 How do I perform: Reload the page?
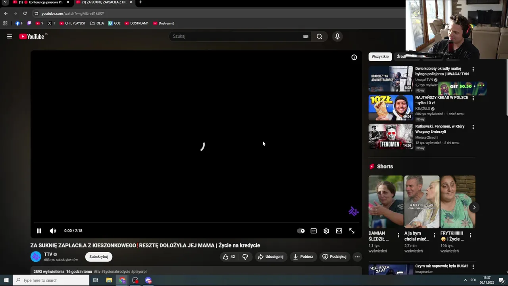[25, 14]
